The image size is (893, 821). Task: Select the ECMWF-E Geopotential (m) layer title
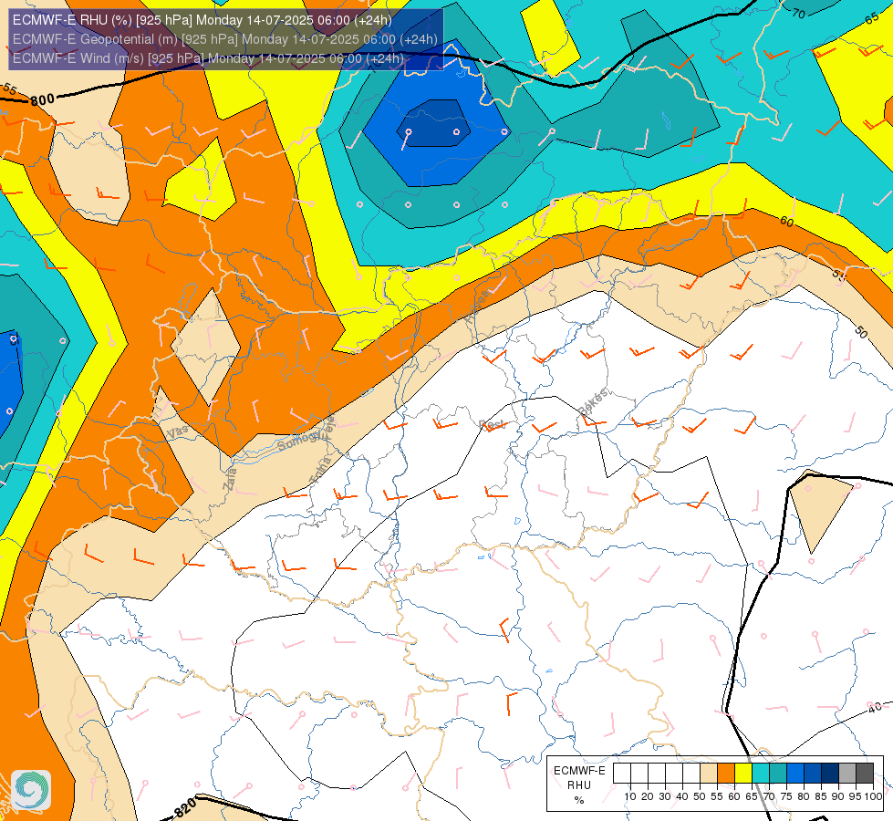225,39
